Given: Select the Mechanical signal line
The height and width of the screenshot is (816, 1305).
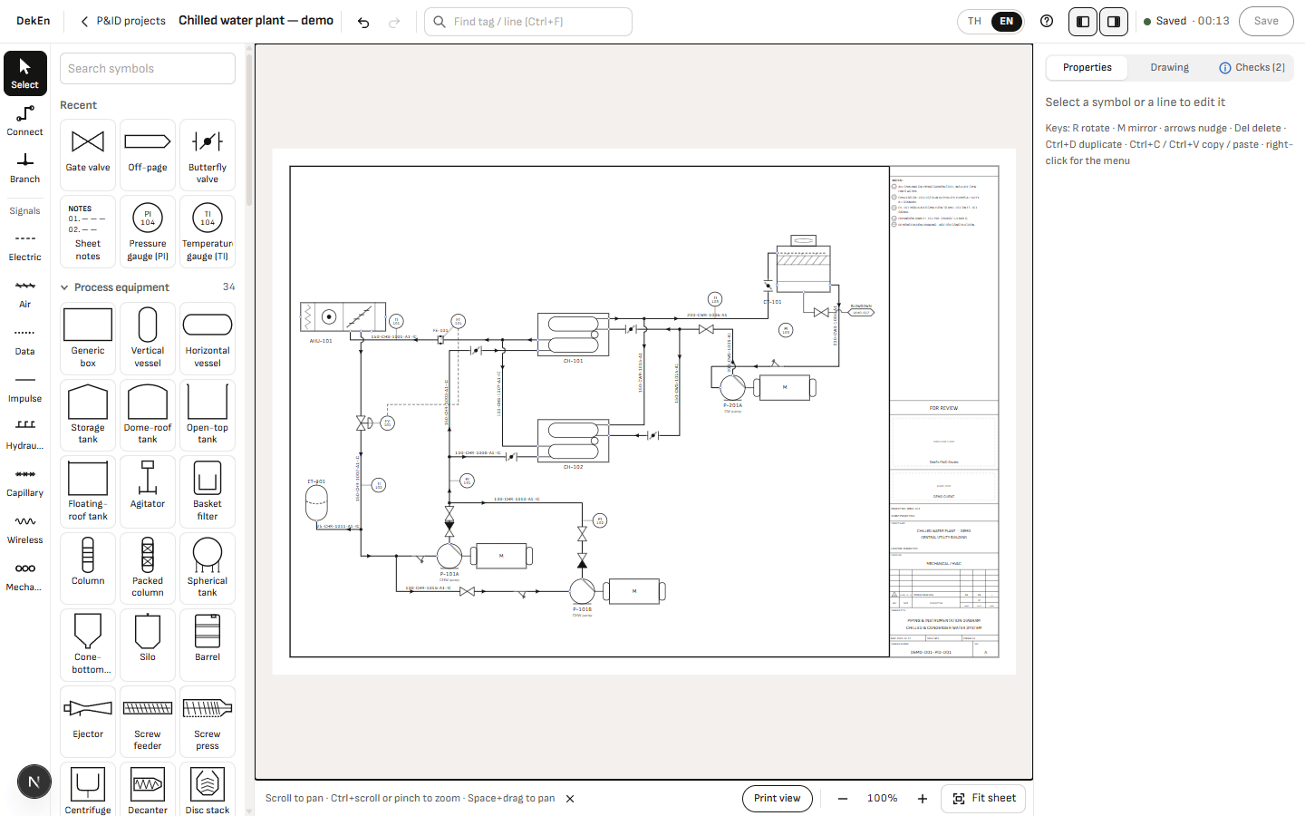Looking at the screenshot, I should (25, 576).
